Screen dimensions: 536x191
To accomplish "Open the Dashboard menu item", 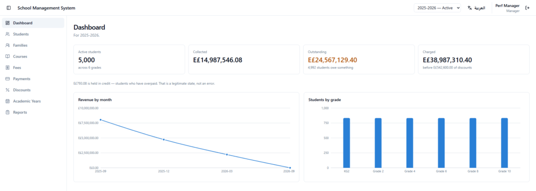I will point(33,23).
